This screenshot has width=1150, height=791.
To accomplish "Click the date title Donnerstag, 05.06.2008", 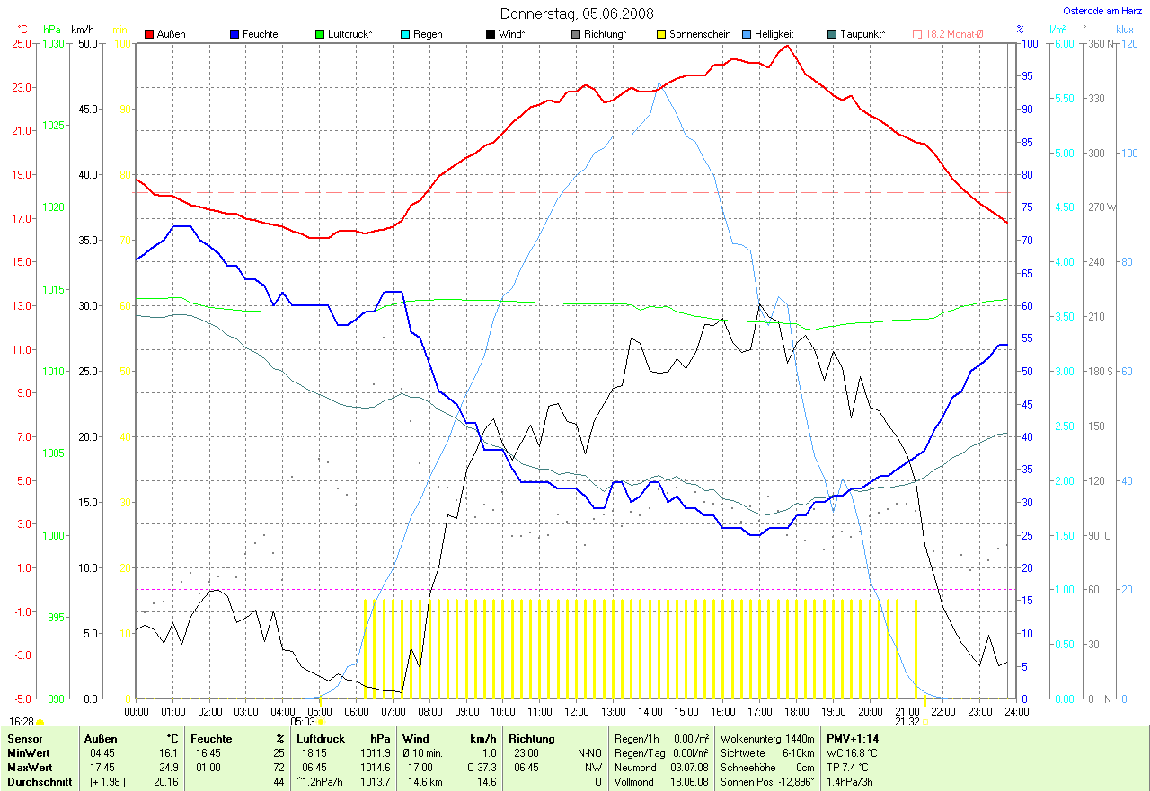I will (577, 13).
